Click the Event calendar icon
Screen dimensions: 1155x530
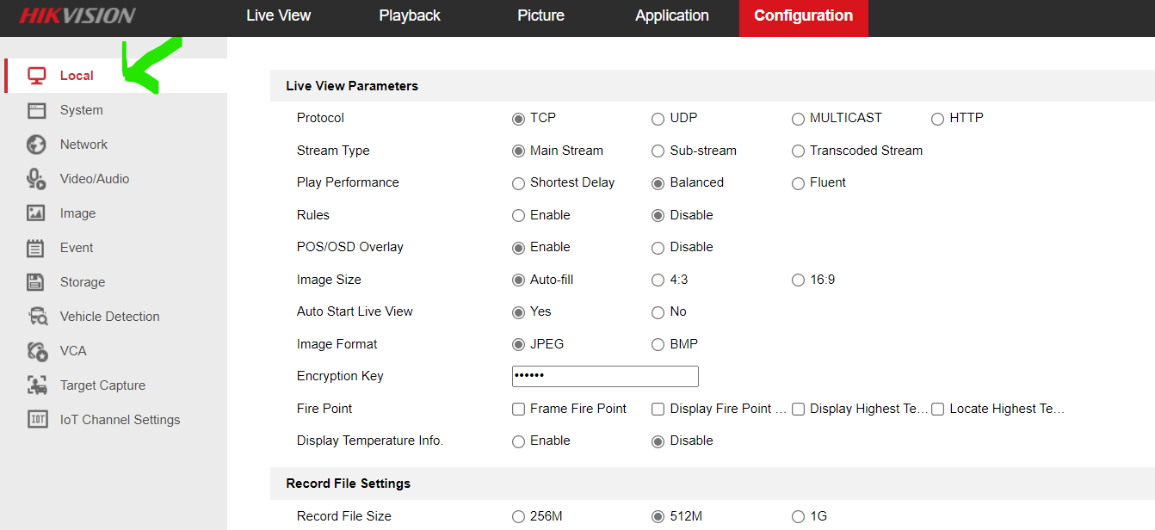(36, 248)
